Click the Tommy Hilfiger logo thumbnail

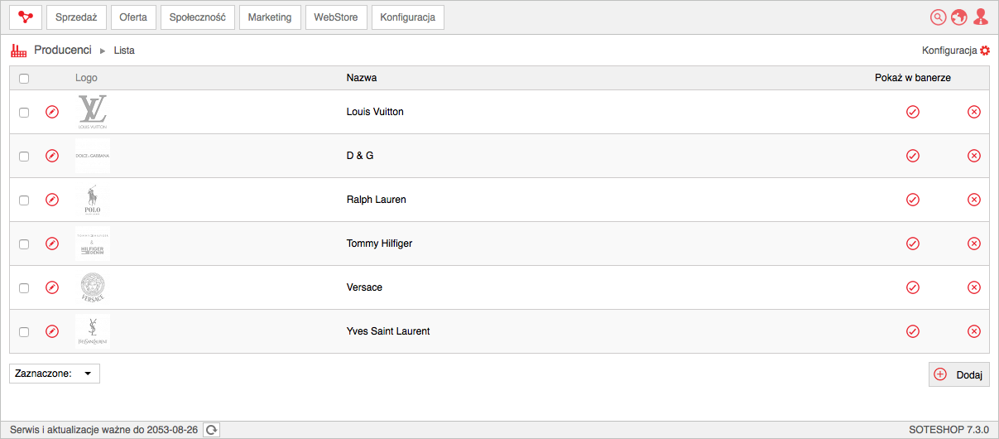pyautogui.click(x=93, y=244)
